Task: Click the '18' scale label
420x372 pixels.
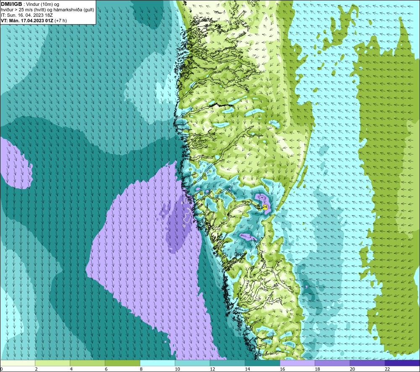Action: (318, 369)
